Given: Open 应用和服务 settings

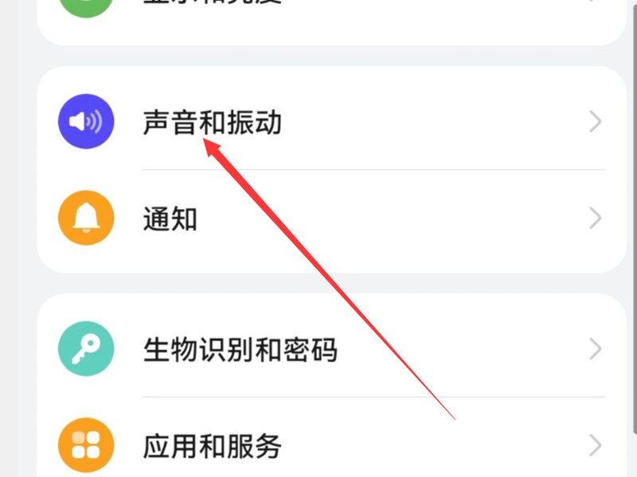Looking at the screenshot, I should point(213,446).
